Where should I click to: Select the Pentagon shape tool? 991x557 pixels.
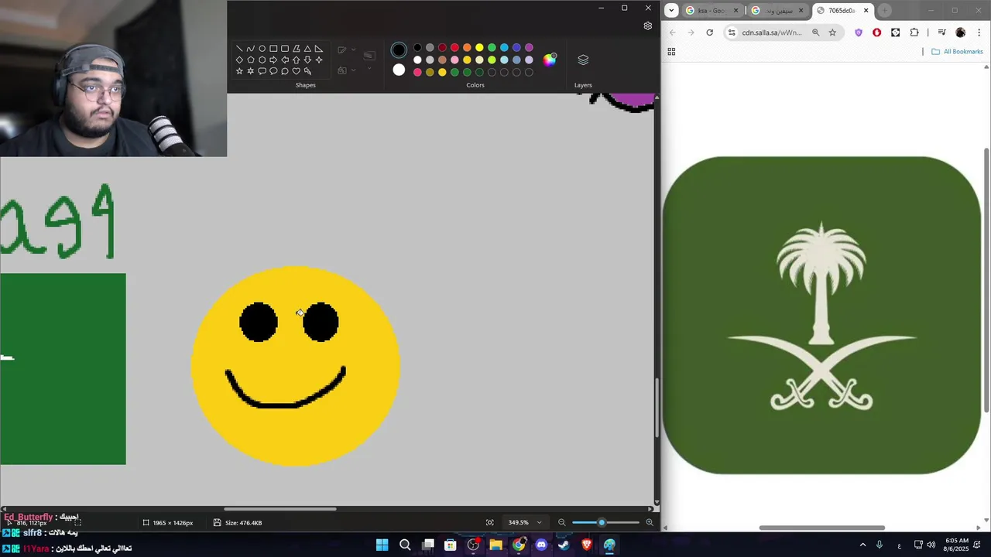251,60
